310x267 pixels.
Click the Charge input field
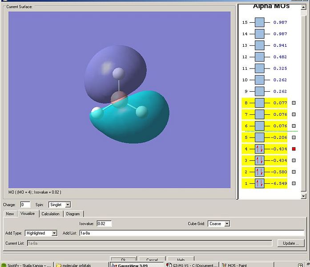25,205
